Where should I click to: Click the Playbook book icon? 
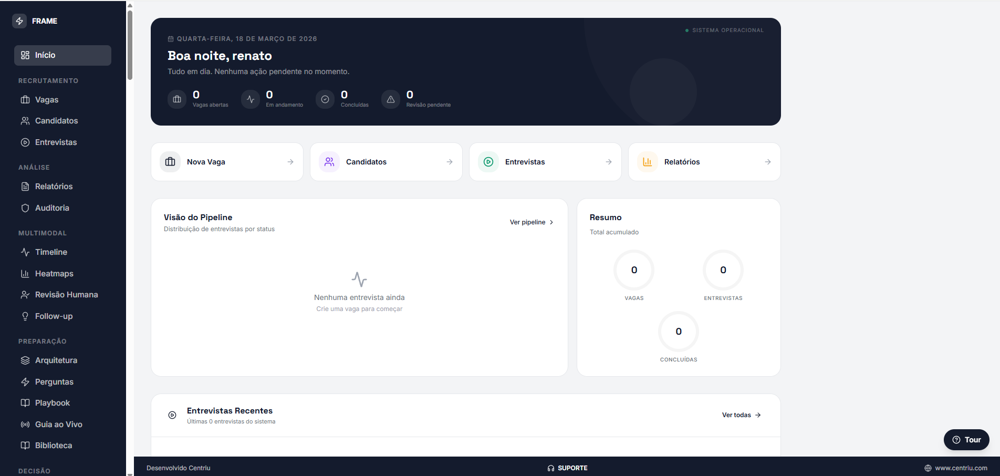click(x=25, y=403)
